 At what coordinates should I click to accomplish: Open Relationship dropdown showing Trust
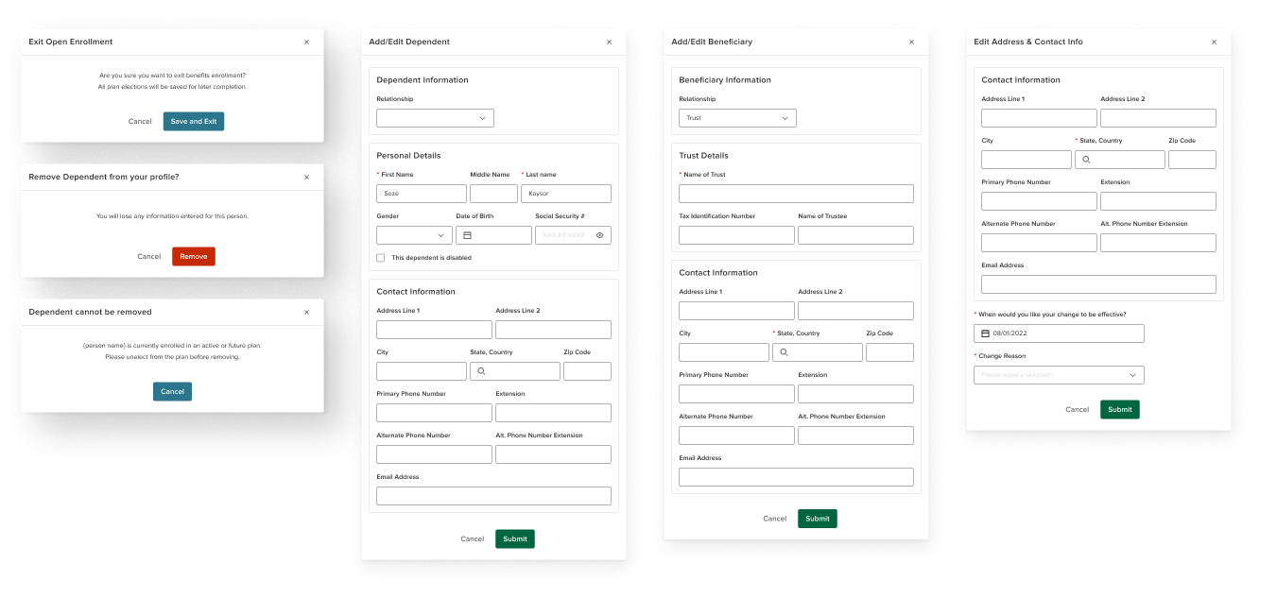click(737, 118)
